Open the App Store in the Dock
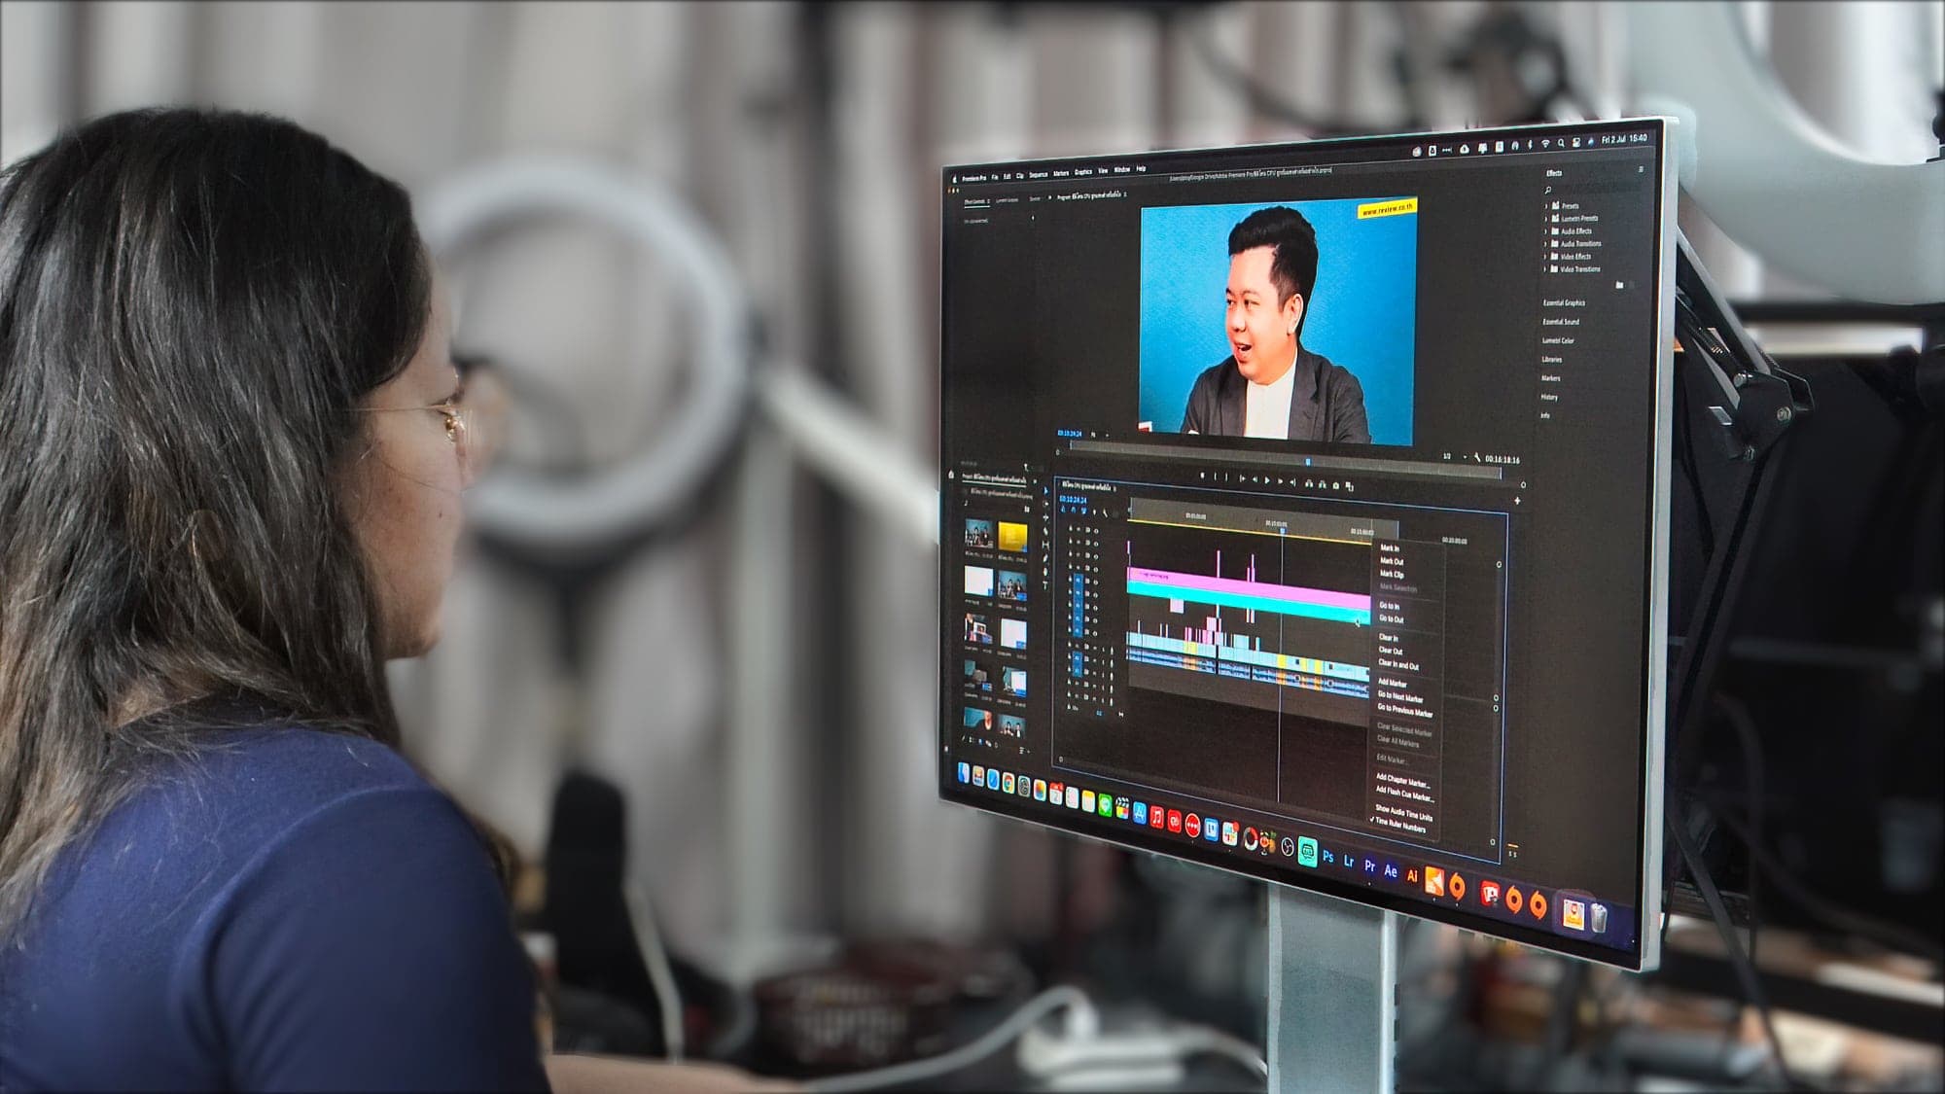This screenshot has height=1094, width=1945. pos(1139,814)
